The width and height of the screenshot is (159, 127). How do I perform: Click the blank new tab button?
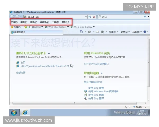click(65, 32)
